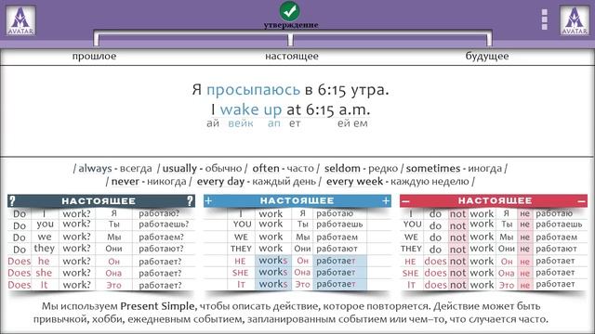Image resolution: width=595 pixels, height=334 pixels.
Task: Click the adverb 'sometimes'
Action: tap(433, 168)
